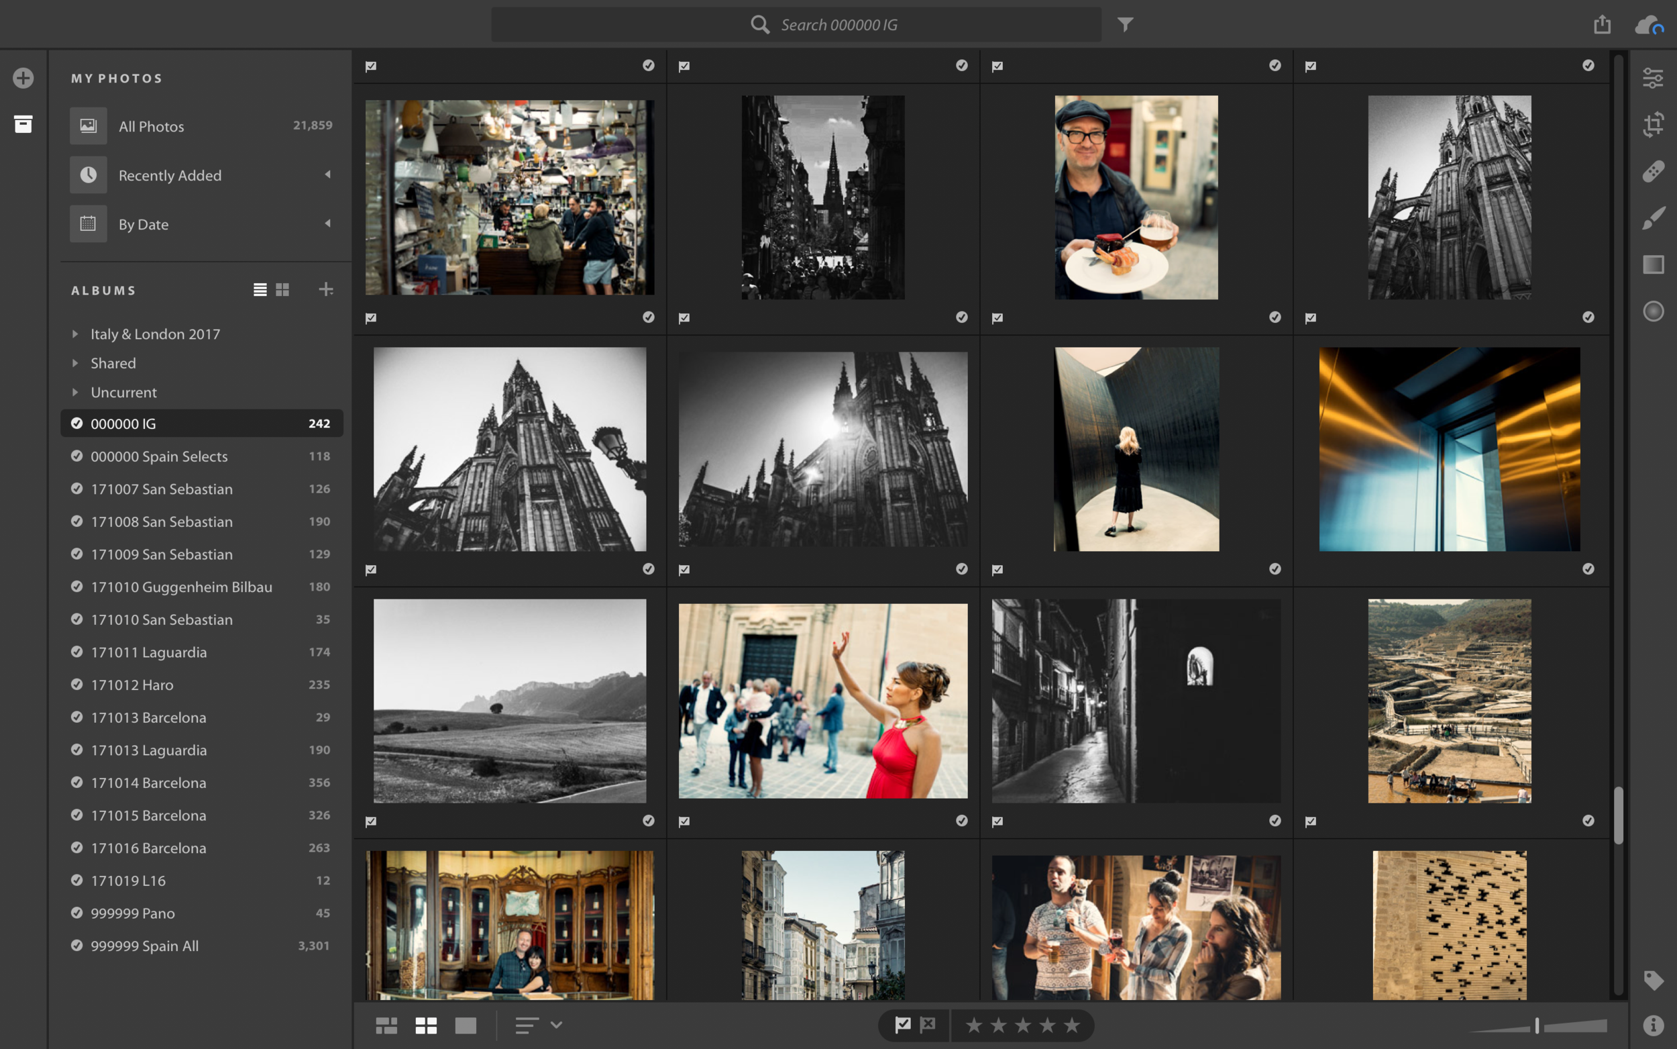This screenshot has width=1677, height=1049.
Task: Click Add new item button top left
Action: [23, 77]
